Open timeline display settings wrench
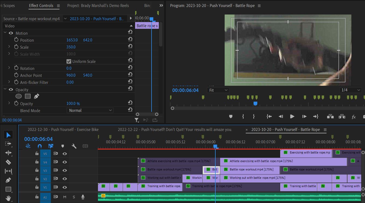The width and height of the screenshot is (365, 203). click(x=74, y=146)
